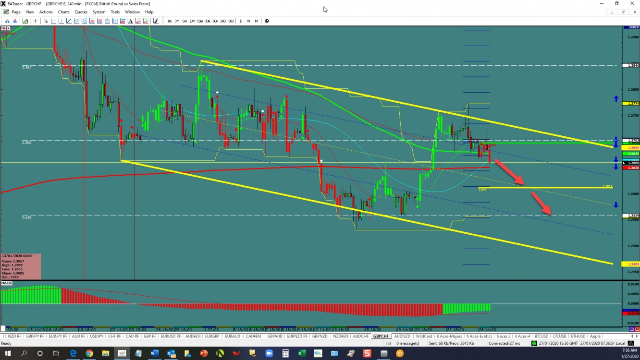Click the envelope messages icon in status bar
Image resolution: width=640 pixels, height=360 pixels.
pyautogui.click(x=389, y=343)
